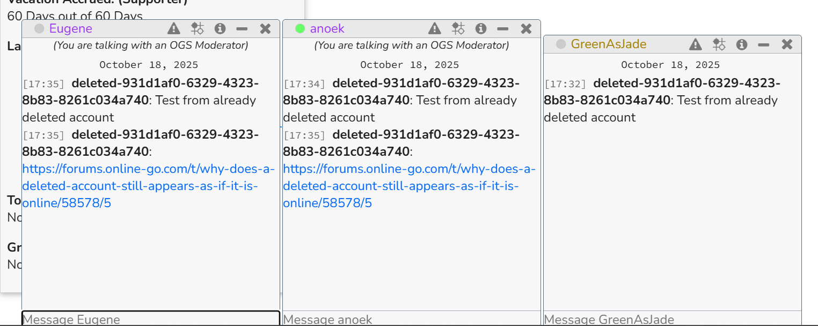Open anoek's profile from chat title
The width and height of the screenshot is (818, 326).
pyautogui.click(x=327, y=29)
